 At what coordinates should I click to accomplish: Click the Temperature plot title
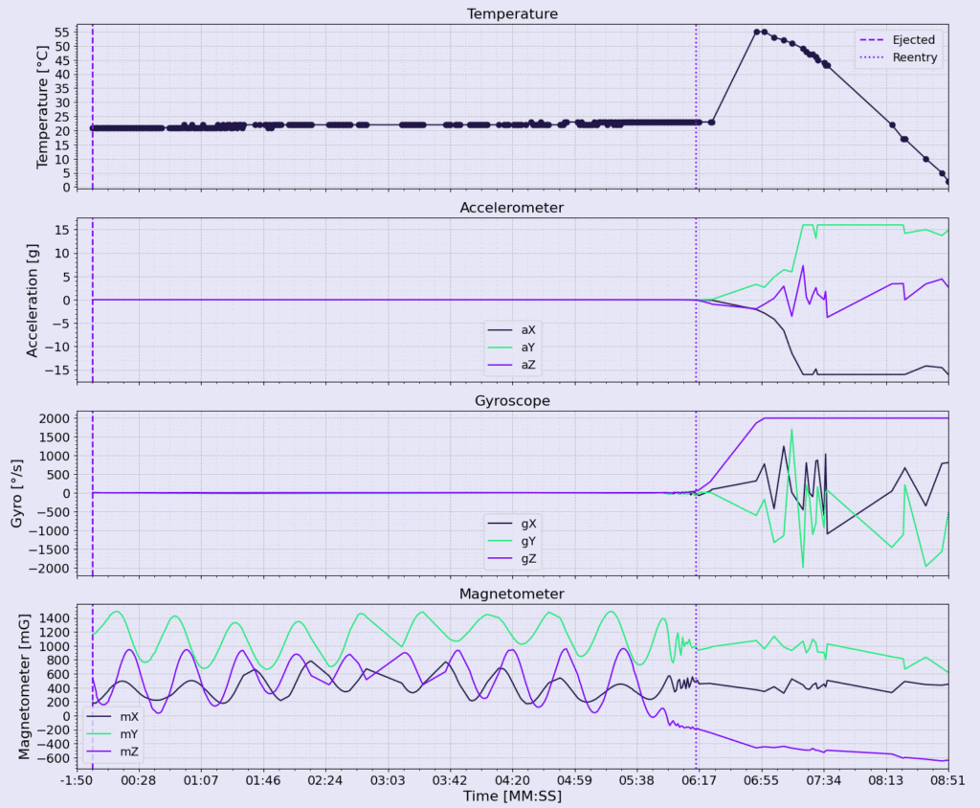coord(512,13)
